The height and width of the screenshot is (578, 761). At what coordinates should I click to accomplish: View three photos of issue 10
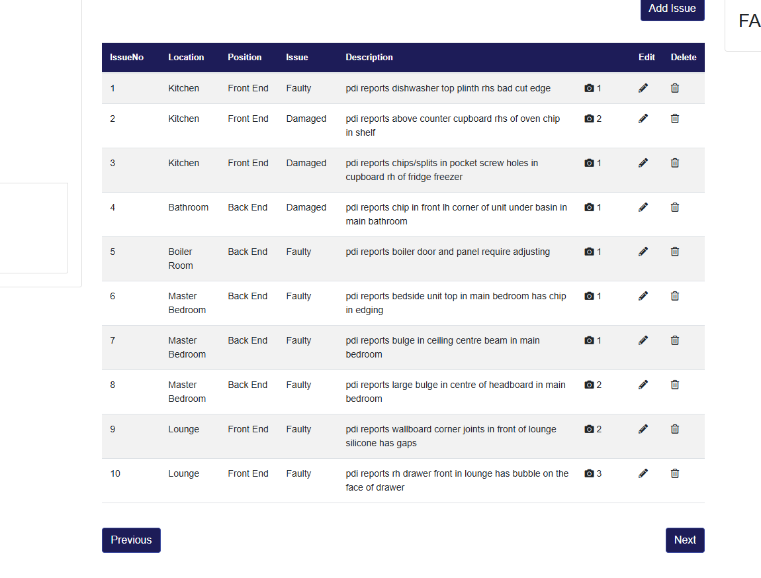click(x=593, y=473)
